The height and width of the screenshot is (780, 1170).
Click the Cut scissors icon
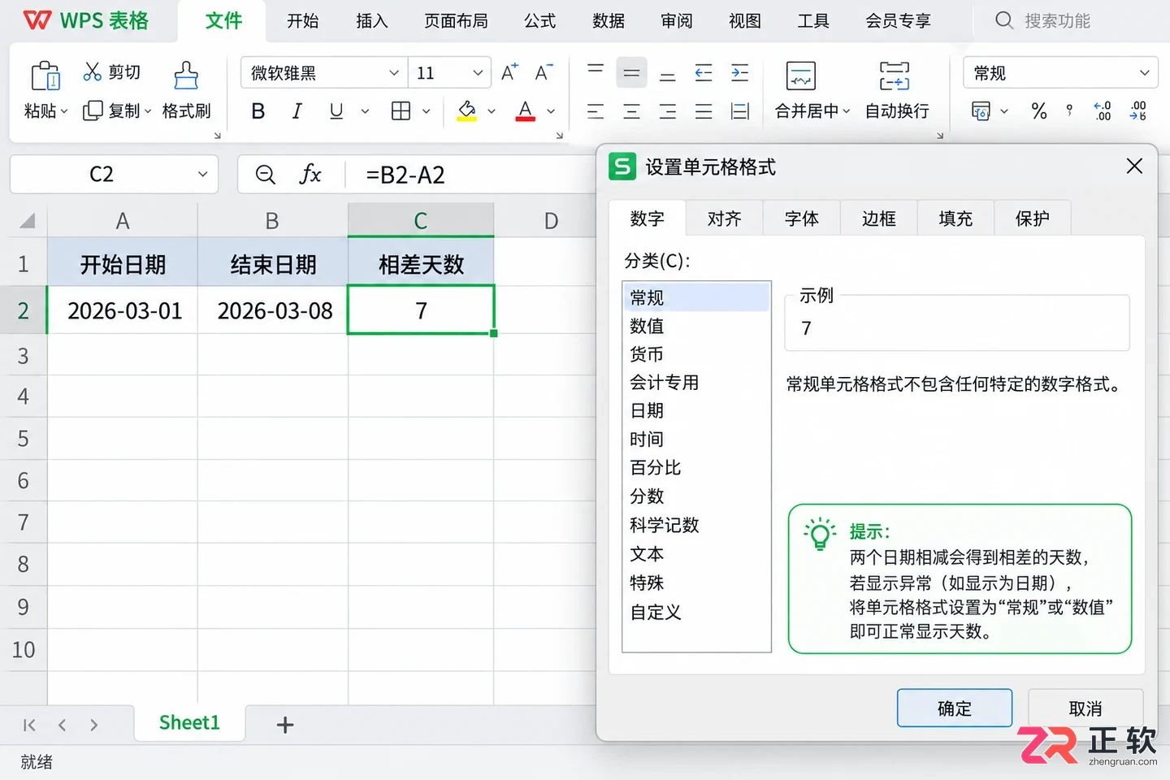tap(93, 72)
